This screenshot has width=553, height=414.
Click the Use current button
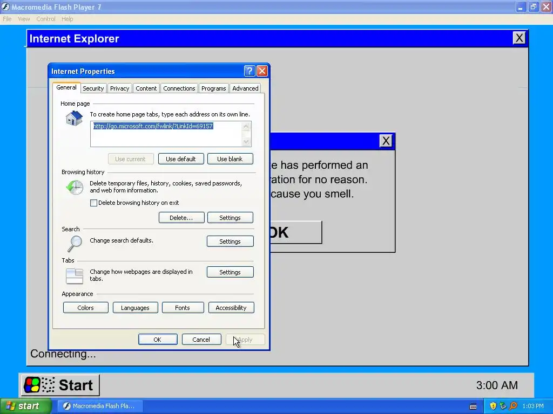(131, 159)
